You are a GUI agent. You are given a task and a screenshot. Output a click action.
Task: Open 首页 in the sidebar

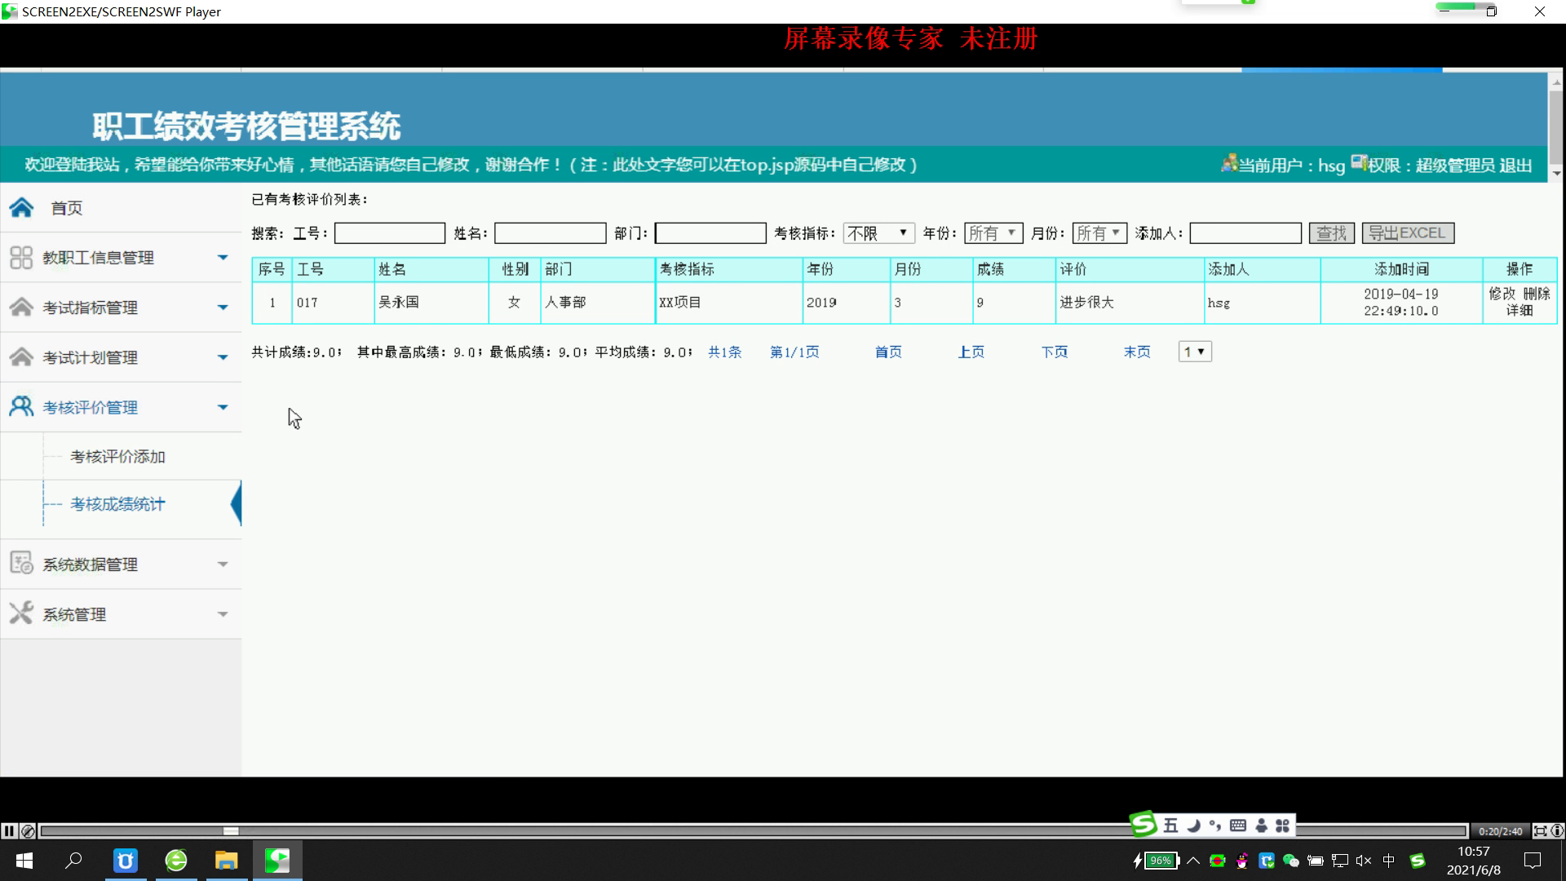67,208
